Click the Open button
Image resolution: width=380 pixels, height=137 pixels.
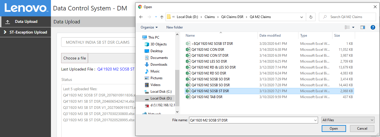tap(334, 129)
